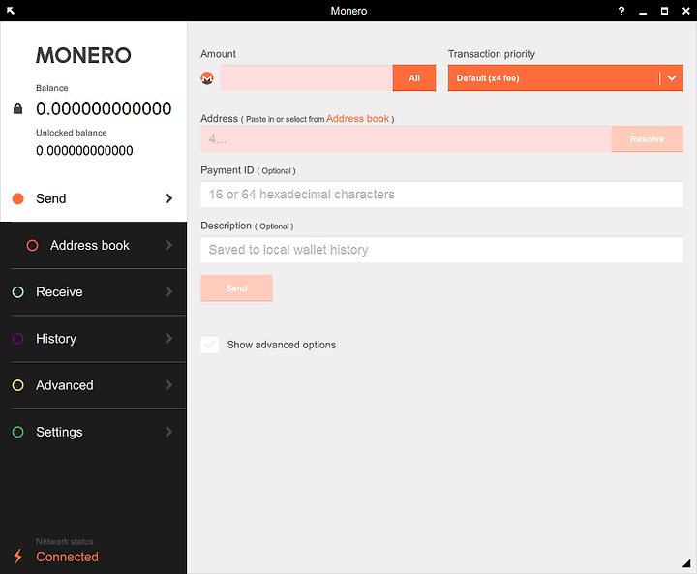
Task: Click the chevron next to Address book
Action: coord(168,245)
